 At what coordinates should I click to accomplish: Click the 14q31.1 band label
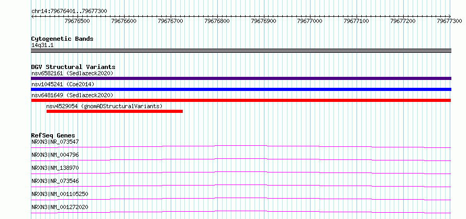click(42, 45)
